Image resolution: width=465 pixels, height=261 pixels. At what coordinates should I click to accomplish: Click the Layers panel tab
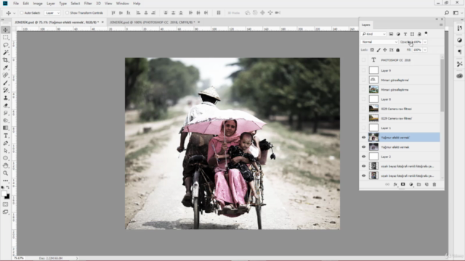(x=366, y=25)
